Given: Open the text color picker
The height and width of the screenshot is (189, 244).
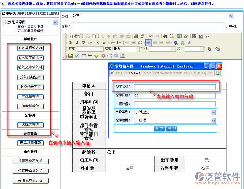Looking at the screenshot, I should pos(210,49).
